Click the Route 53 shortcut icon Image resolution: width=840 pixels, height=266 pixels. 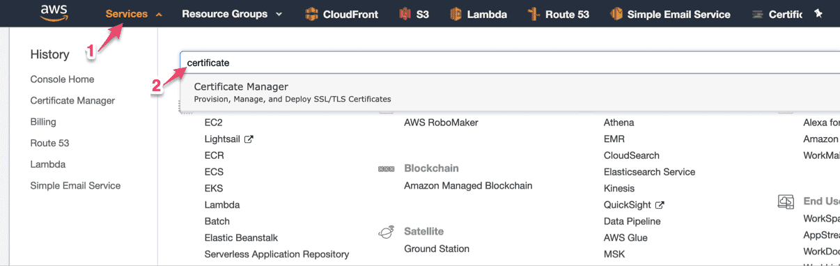coord(534,14)
